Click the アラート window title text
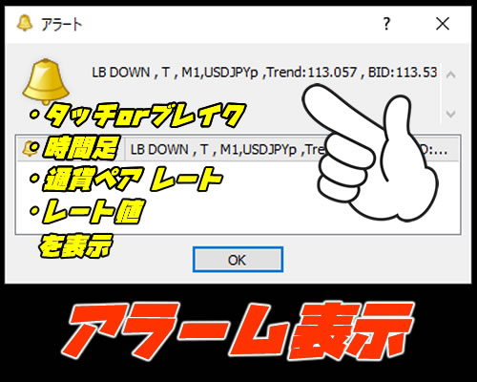The height and width of the screenshot is (382, 477). pos(62,24)
